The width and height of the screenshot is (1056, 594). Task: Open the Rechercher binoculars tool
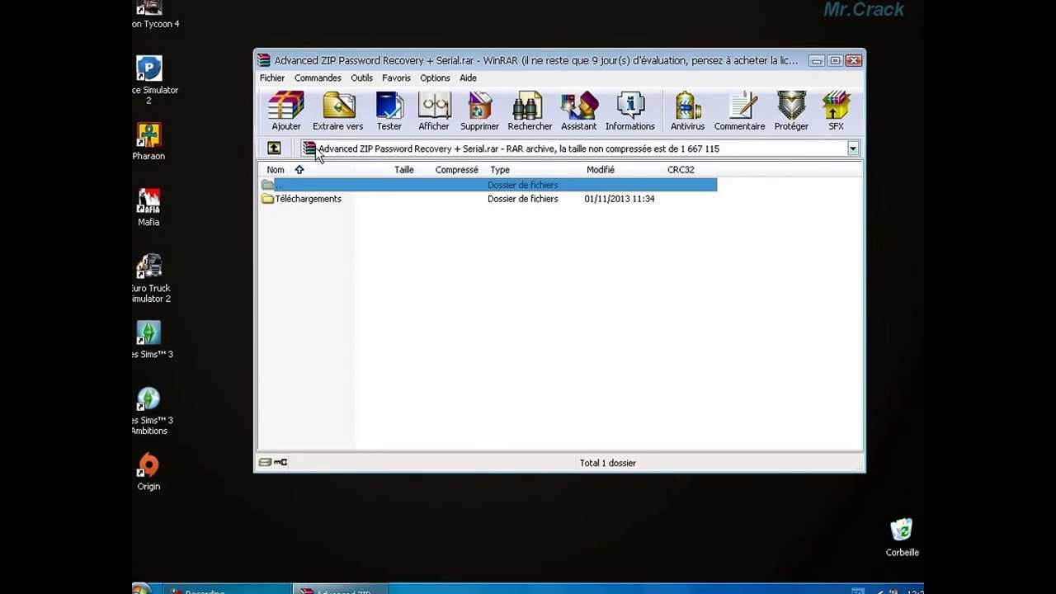pos(530,111)
